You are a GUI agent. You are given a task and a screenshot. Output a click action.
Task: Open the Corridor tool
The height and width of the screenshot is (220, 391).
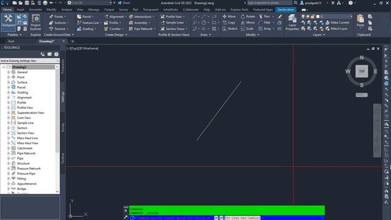tap(114, 29)
